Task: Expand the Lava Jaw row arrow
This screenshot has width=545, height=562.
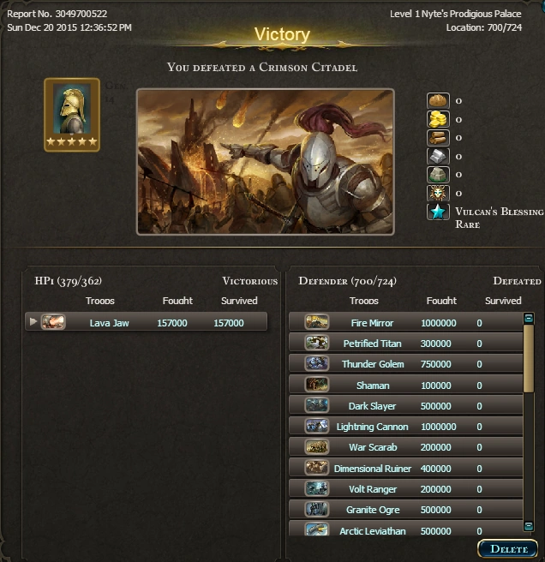Action: pos(33,321)
